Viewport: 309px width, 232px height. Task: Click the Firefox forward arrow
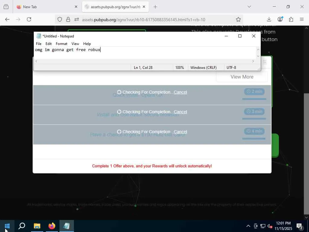point(18,19)
